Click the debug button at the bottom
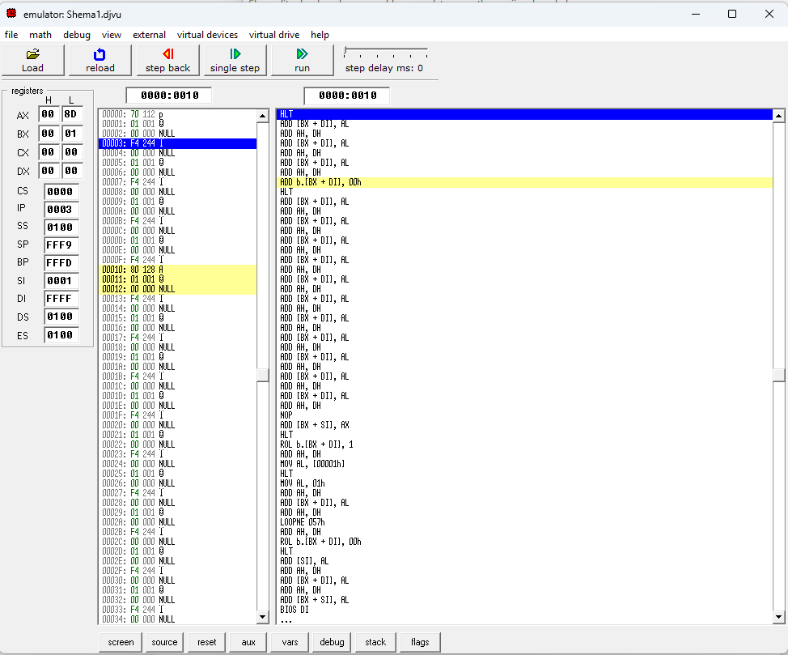This screenshot has width=788, height=655. pos(332,642)
